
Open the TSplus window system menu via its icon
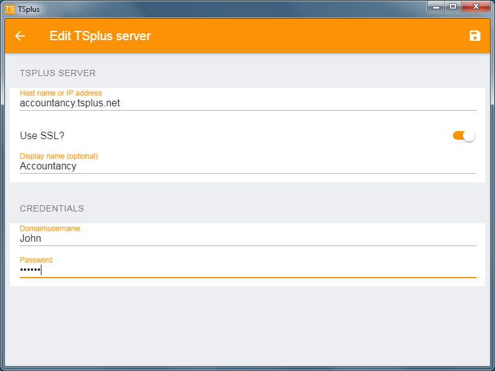tap(11, 9)
